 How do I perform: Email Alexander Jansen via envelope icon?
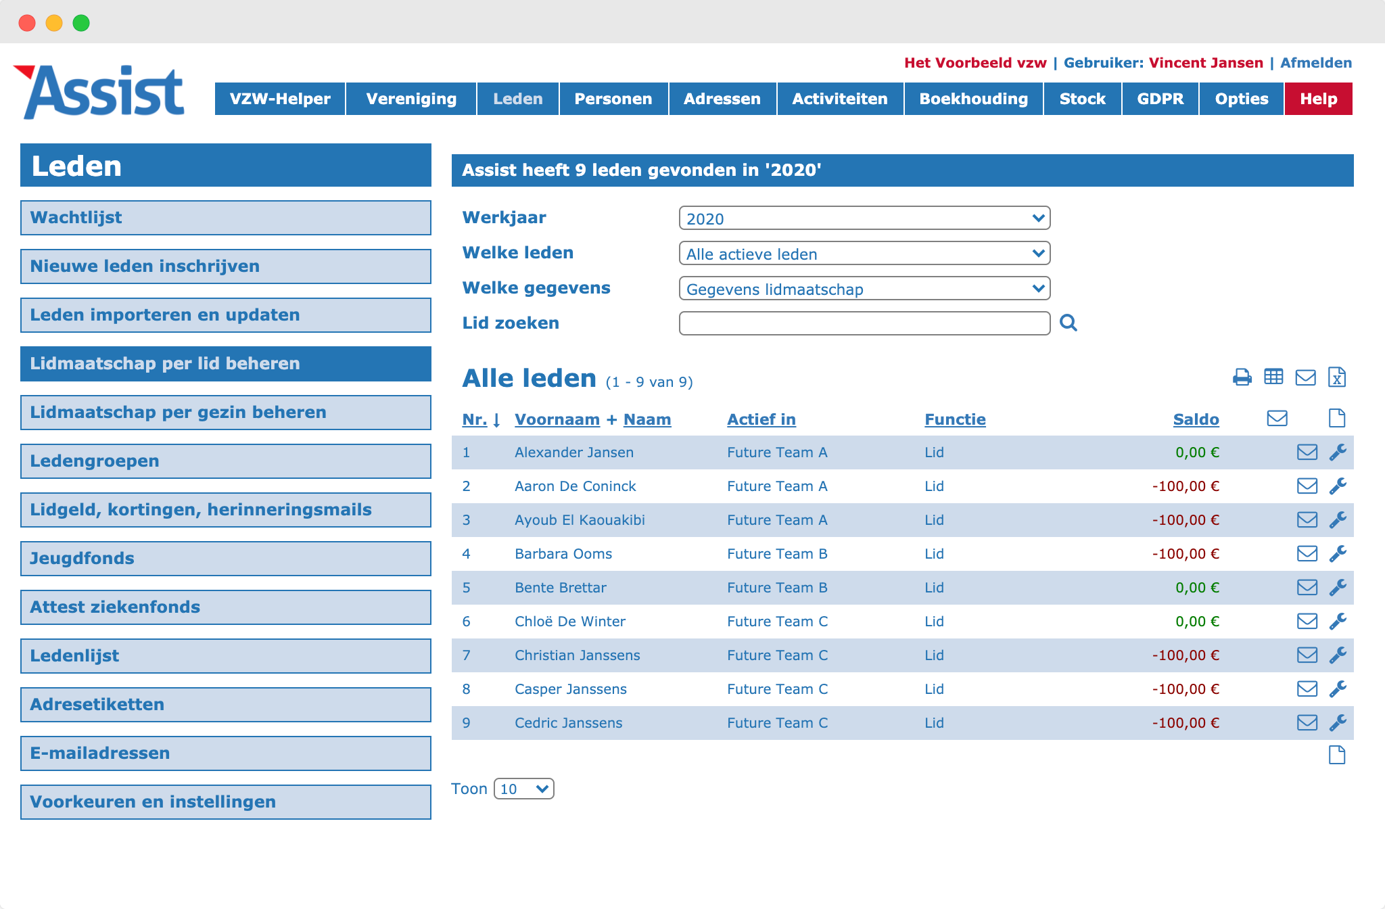(1307, 452)
